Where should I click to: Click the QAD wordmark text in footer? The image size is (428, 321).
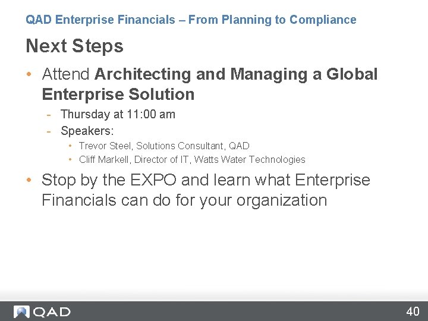point(52,312)
